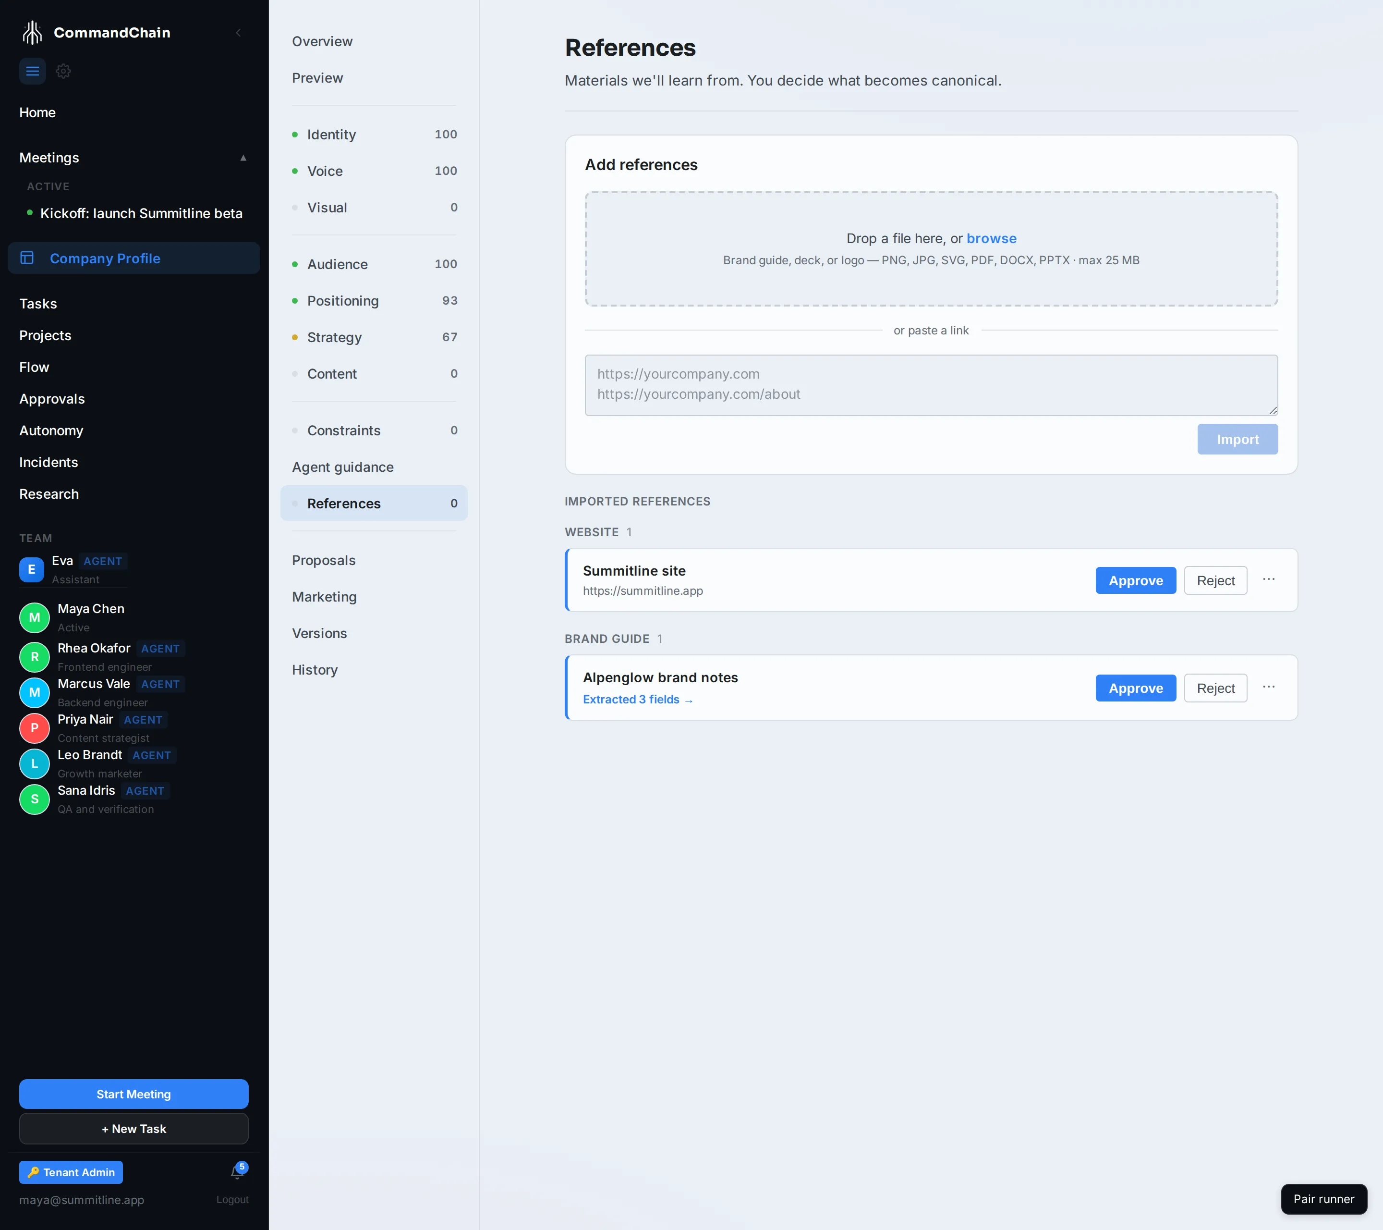1383x1230 pixels.
Task: Click the maya@summitline.app email text
Action: pyautogui.click(x=81, y=1200)
